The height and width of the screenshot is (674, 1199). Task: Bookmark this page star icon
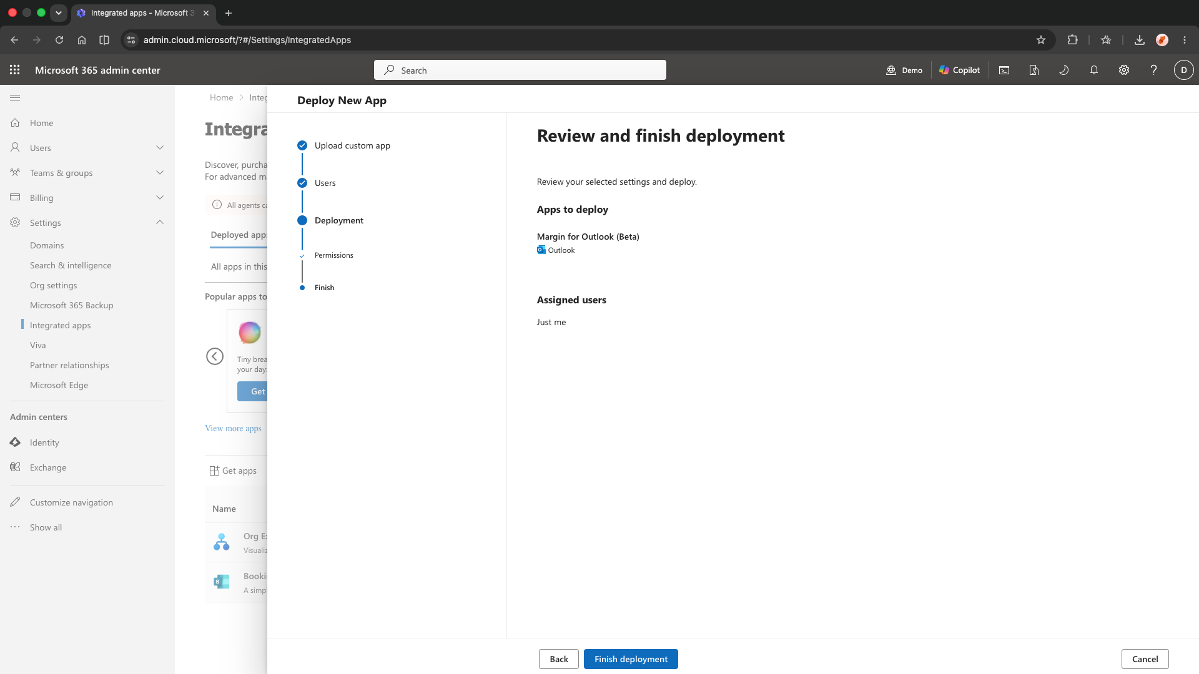coord(1041,40)
